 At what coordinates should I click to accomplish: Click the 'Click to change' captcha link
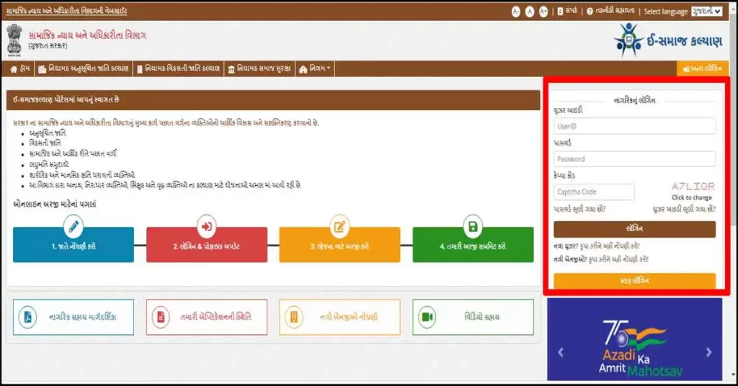(691, 198)
